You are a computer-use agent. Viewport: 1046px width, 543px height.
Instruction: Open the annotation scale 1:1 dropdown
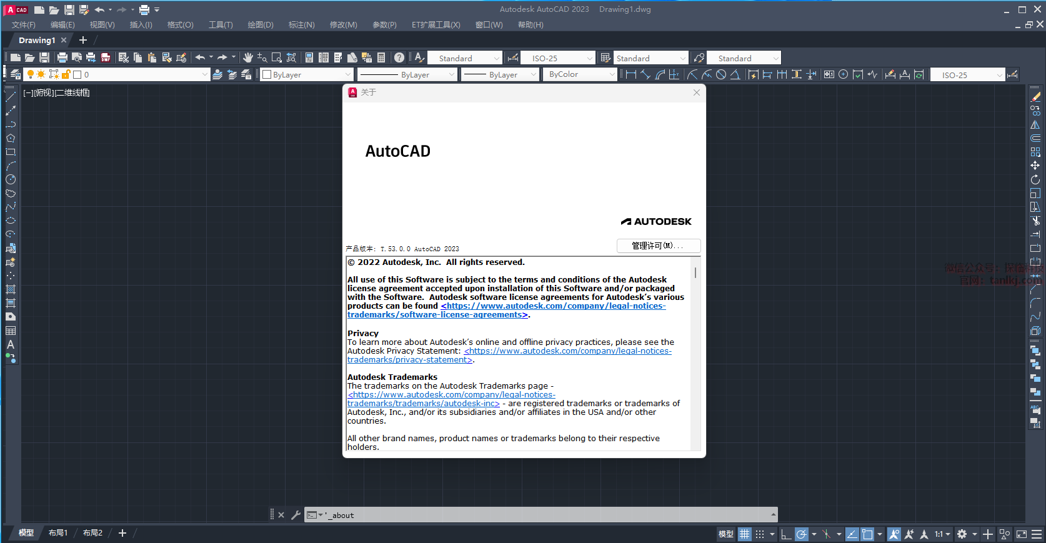(942, 534)
